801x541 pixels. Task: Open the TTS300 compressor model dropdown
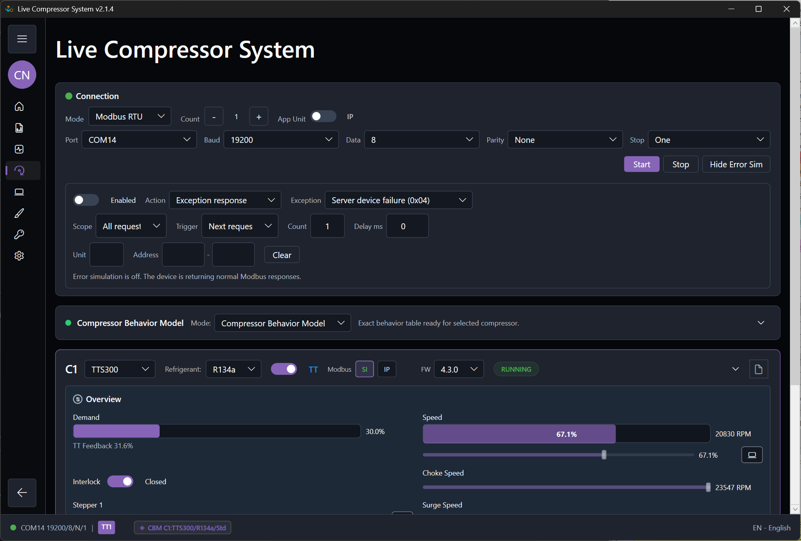click(x=120, y=369)
